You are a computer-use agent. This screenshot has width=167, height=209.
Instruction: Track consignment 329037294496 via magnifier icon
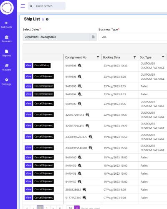pos(87,126)
